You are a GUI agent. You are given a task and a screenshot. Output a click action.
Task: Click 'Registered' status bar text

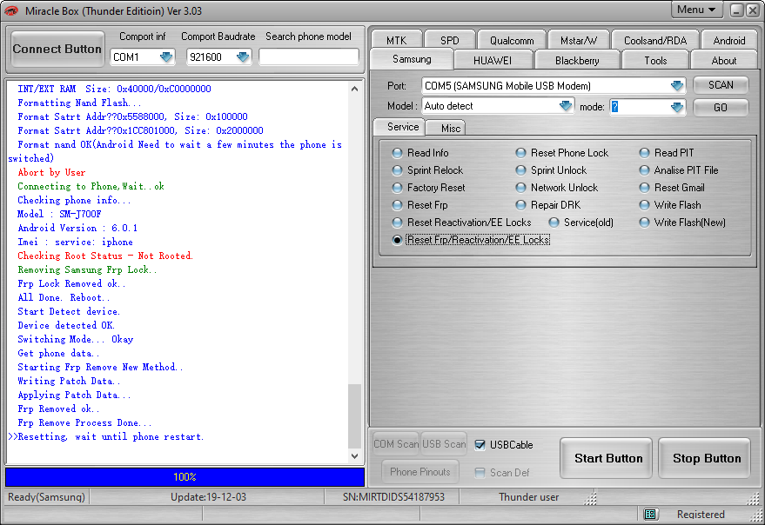701,515
